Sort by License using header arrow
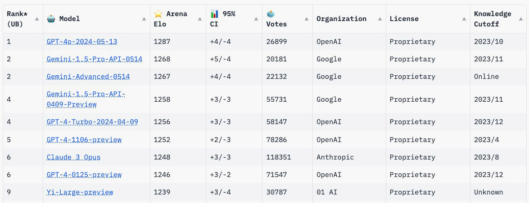The width and height of the screenshot is (529, 203). pos(464,19)
